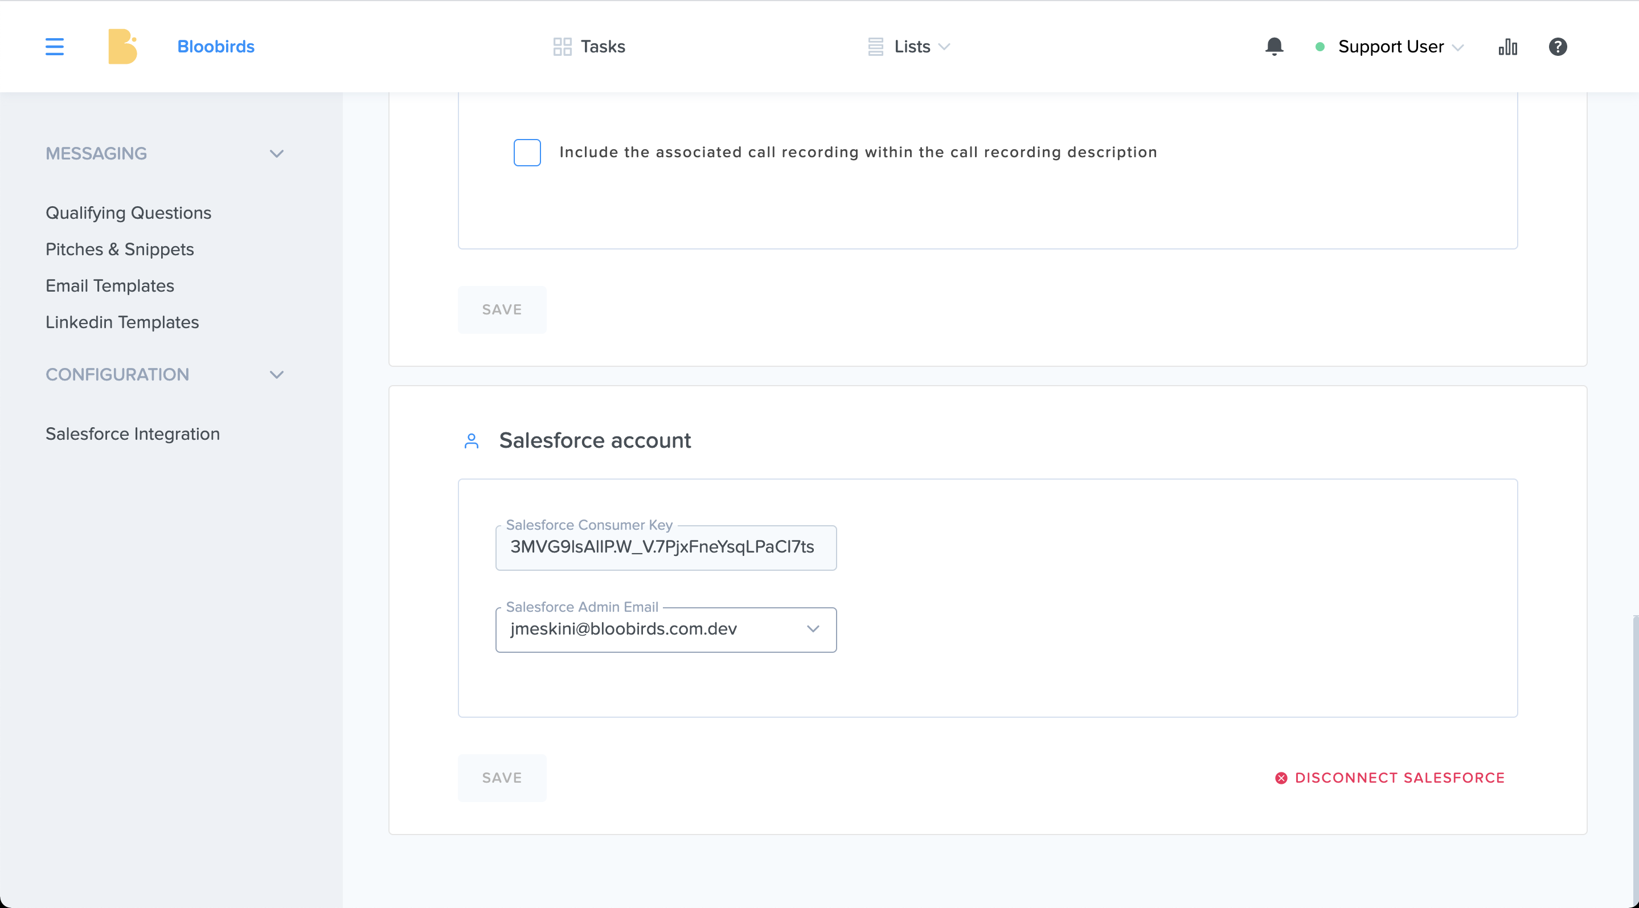
Task: Click the Lists stacked-lines icon
Action: [875, 47]
